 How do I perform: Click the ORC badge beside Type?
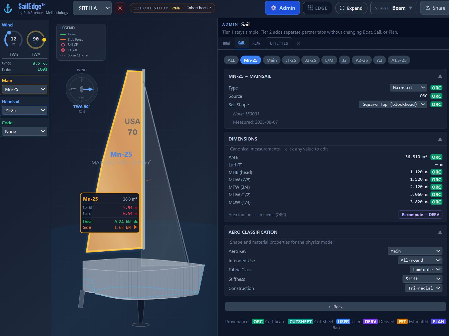[x=436, y=88]
